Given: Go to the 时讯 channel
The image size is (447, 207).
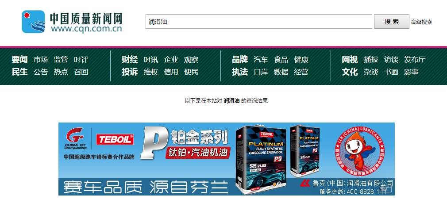Looking at the screenshot, I should 151,60.
